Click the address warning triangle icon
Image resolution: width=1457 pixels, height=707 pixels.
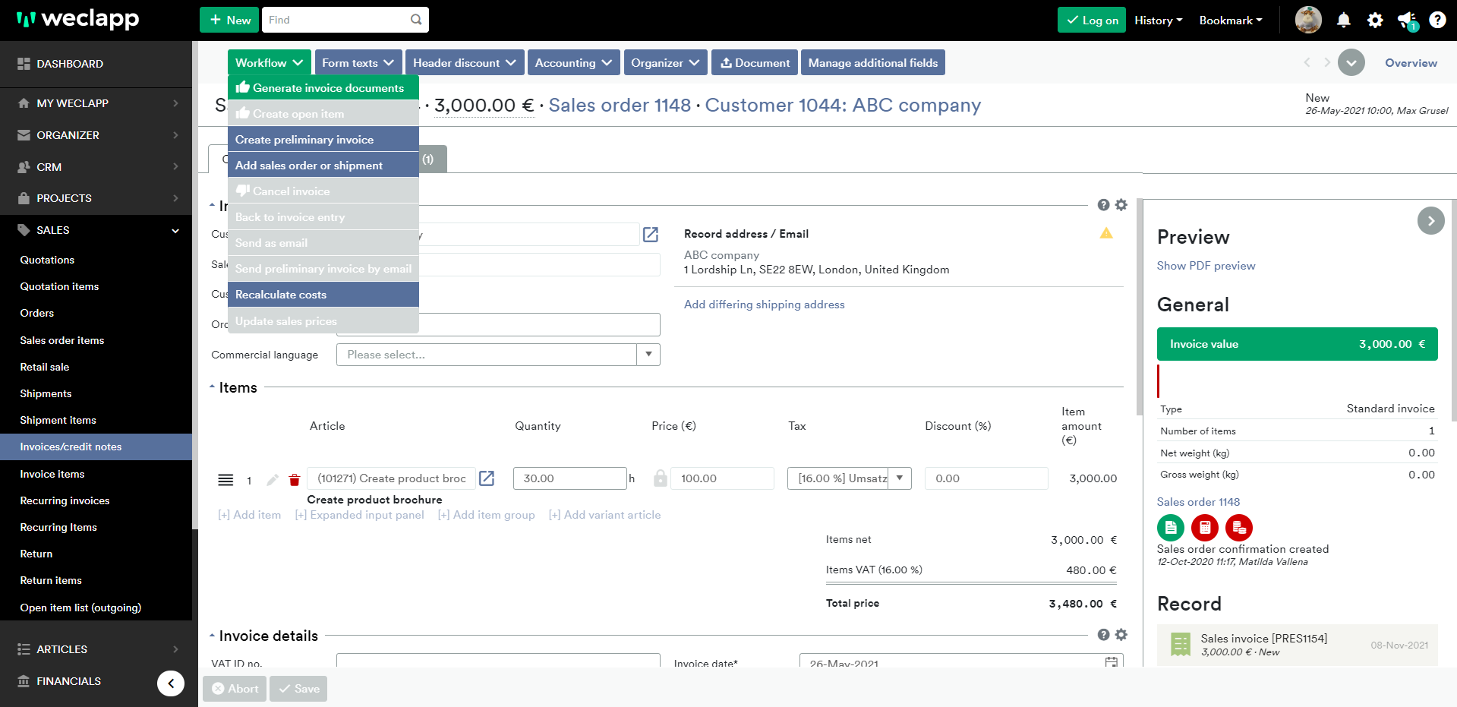point(1106,233)
